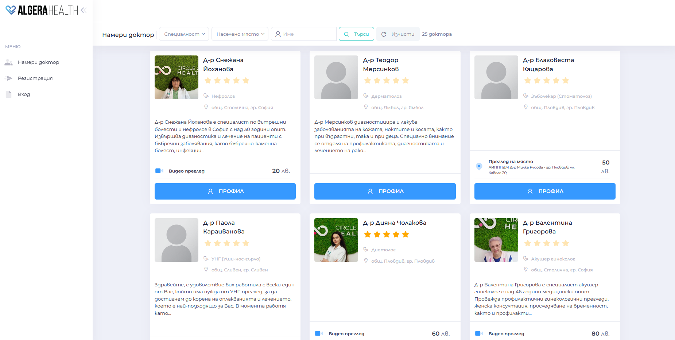Screen dimensions: 675x340
Task: Click stethoscope icon next to Зъболекар
Action: coord(526,96)
